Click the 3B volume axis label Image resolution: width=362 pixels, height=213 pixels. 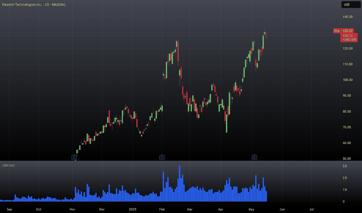(x=345, y=166)
